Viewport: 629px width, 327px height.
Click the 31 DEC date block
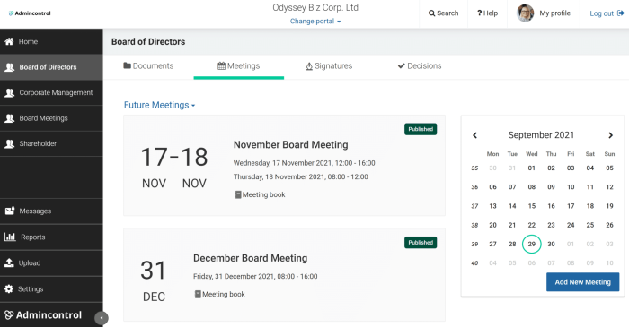click(154, 280)
